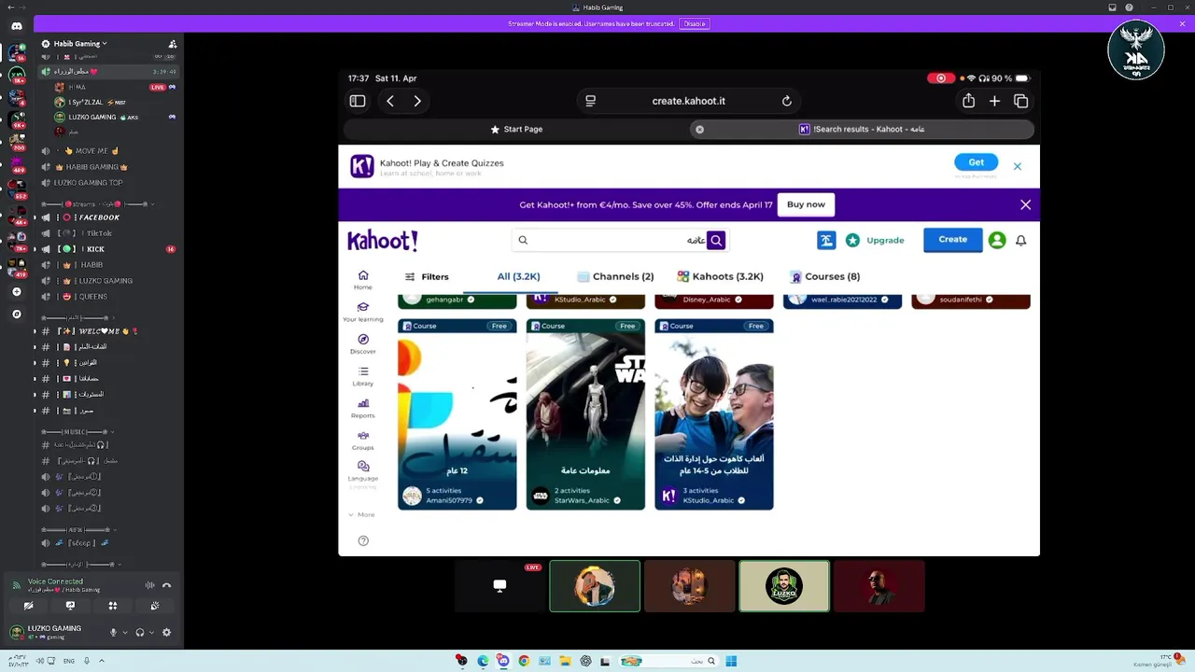Open Library in Kahoot sidebar

click(x=363, y=376)
